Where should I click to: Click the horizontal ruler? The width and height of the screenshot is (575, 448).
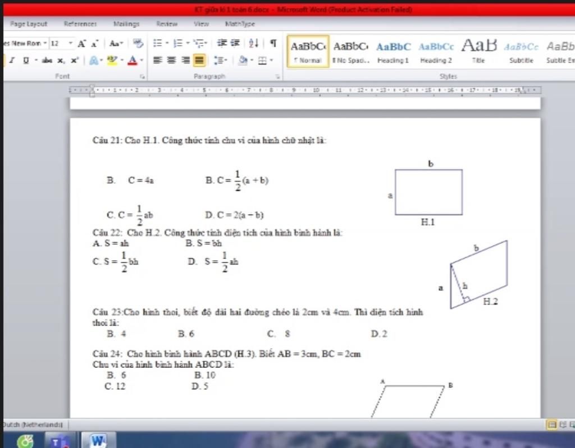point(305,90)
